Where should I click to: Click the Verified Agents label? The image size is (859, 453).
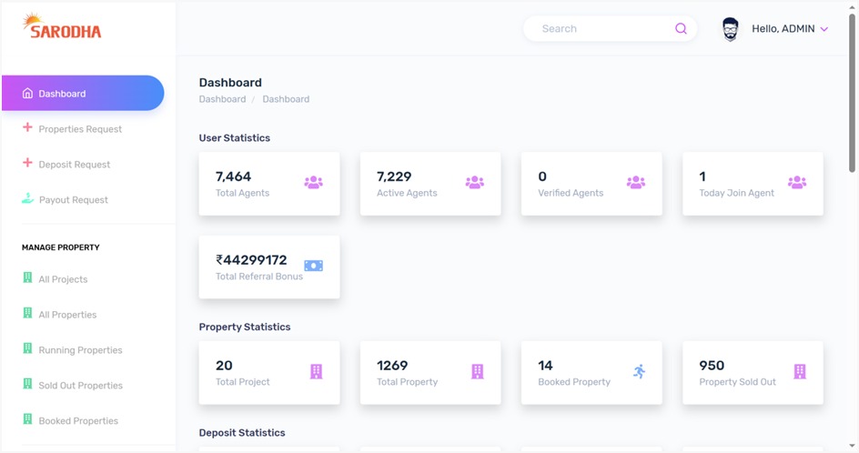coord(571,193)
